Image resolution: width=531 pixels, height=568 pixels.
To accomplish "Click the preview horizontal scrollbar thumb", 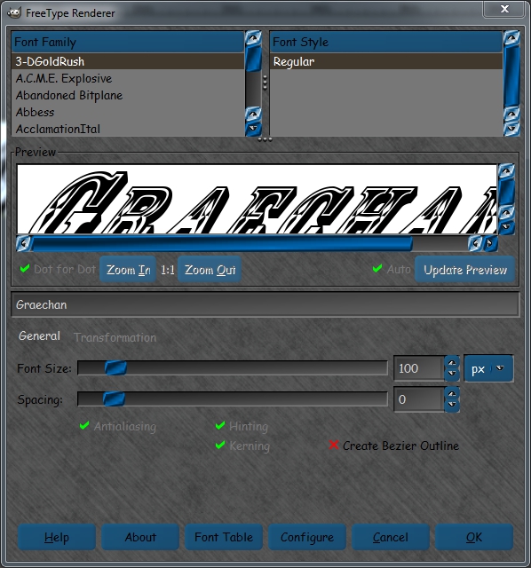I will [x=222, y=244].
